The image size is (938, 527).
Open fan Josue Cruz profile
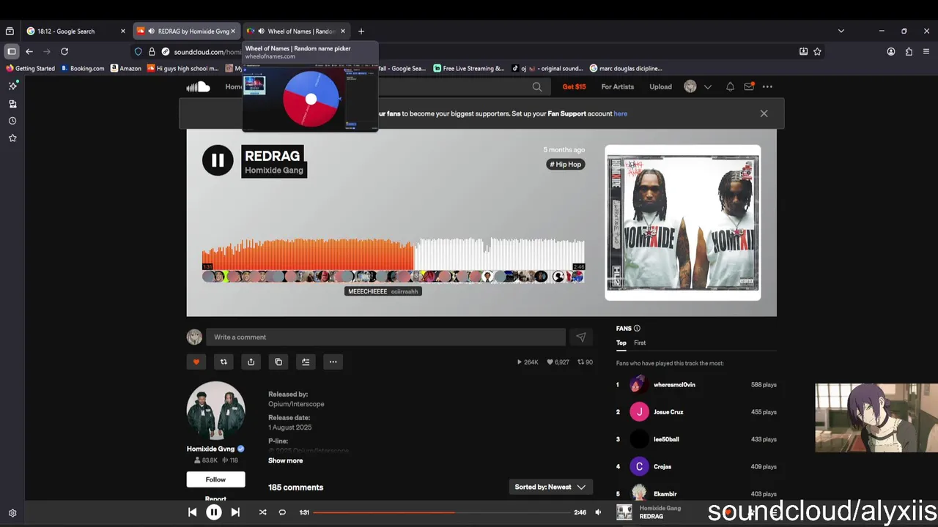pyautogui.click(x=668, y=412)
